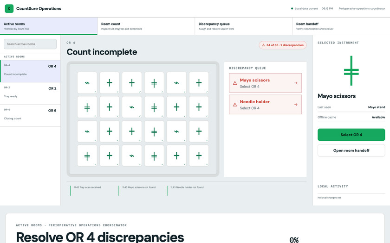This screenshot has width=390, height=243.
Task: Click the Open room handoff button
Action: coord(351,150)
